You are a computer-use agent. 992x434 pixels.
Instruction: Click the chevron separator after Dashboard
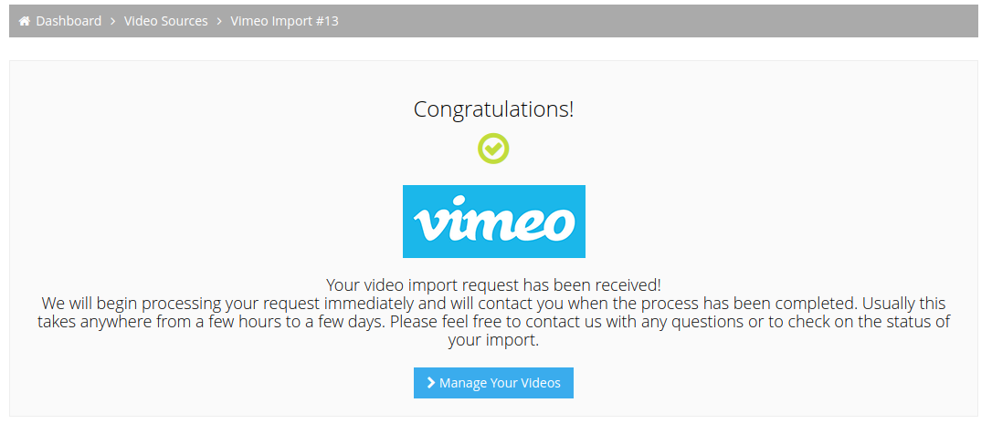(112, 22)
